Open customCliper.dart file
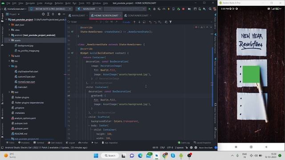This screenshot has height=160, width=285. [26, 77]
